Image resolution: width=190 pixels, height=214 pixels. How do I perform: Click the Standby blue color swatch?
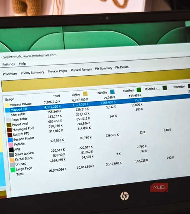(x=112, y=92)
